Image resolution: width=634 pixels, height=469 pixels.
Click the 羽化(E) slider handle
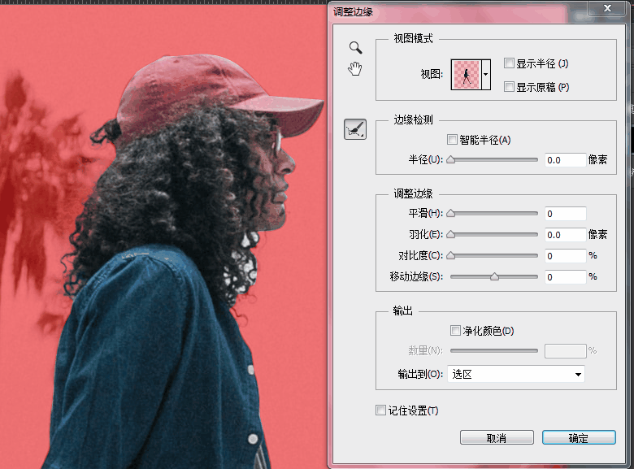[x=451, y=234]
